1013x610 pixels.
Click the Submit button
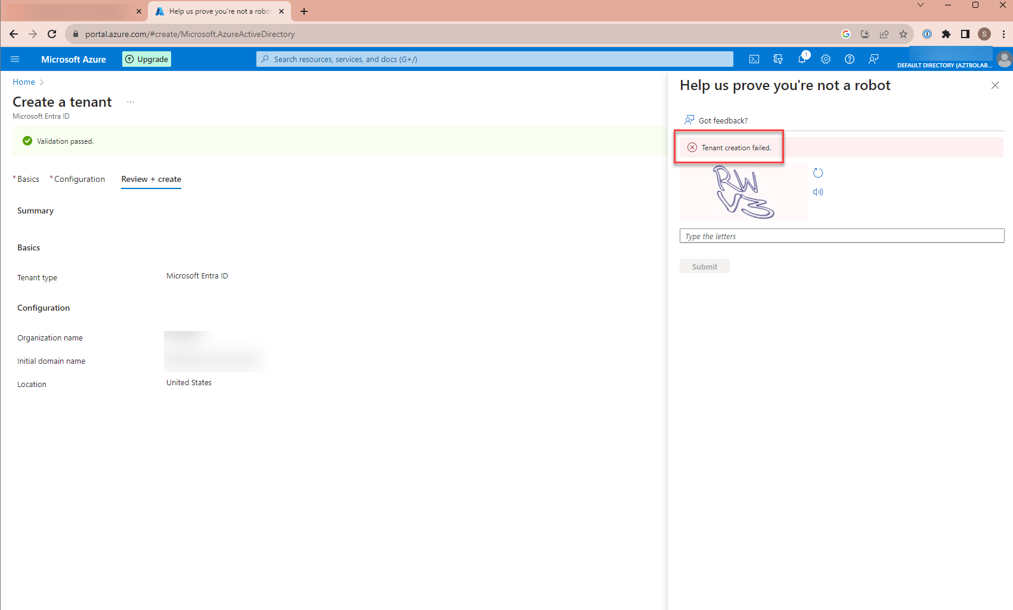[x=704, y=266]
